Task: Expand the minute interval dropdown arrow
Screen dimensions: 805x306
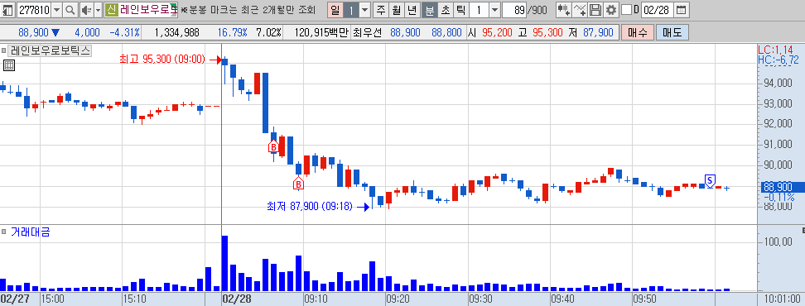Action: 494,10
